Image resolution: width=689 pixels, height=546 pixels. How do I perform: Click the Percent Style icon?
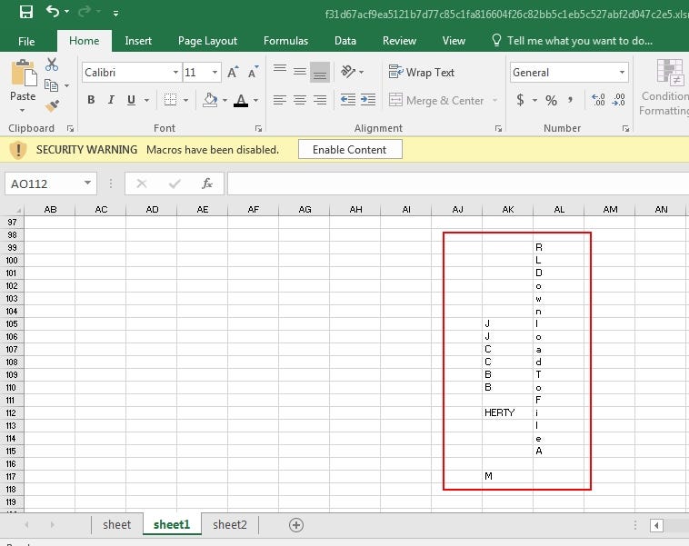click(x=551, y=100)
